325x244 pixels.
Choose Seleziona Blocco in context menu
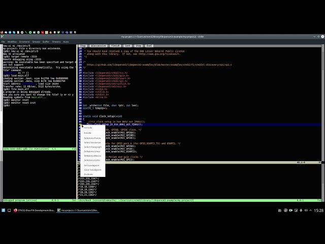[92, 156]
